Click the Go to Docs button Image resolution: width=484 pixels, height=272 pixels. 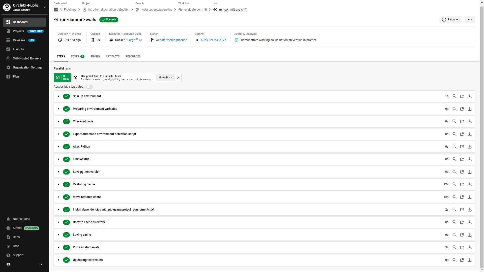(x=165, y=78)
